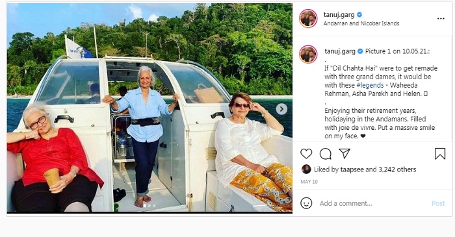View the 3,242 others who liked
This screenshot has height=237, width=455.
(x=397, y=169)
